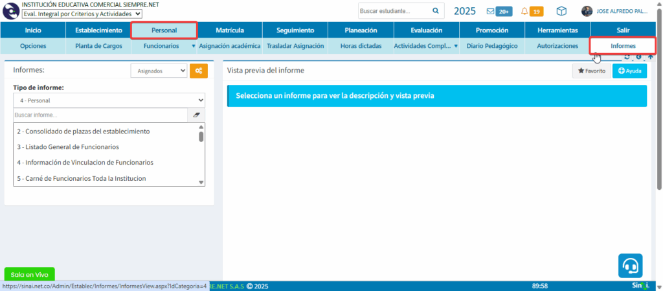
Task: Click the report list scrollbar down arrow
Action: click(201, 183)
